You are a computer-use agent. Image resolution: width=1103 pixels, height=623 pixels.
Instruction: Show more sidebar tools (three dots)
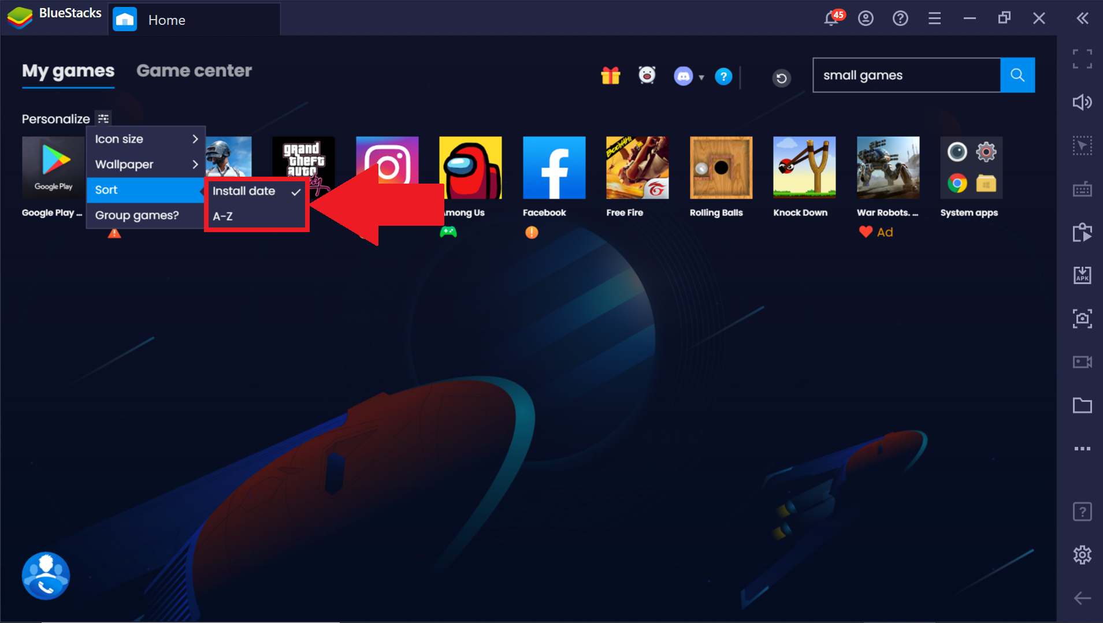[x=1082, y=449]
